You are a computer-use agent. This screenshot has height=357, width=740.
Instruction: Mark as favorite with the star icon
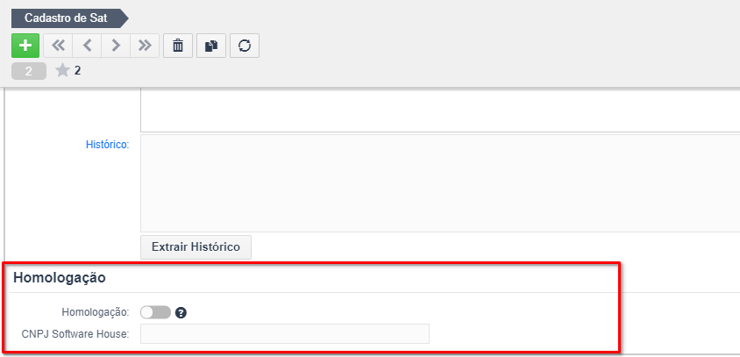[62, 71]
